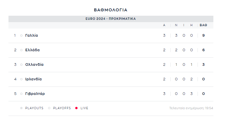Click the grey PLAYOUTS legend dot
This screenshot has height=129, width=228.
click(21, 108)
